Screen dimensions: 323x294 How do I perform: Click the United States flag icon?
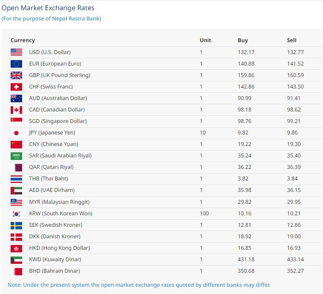coord(16,52)
